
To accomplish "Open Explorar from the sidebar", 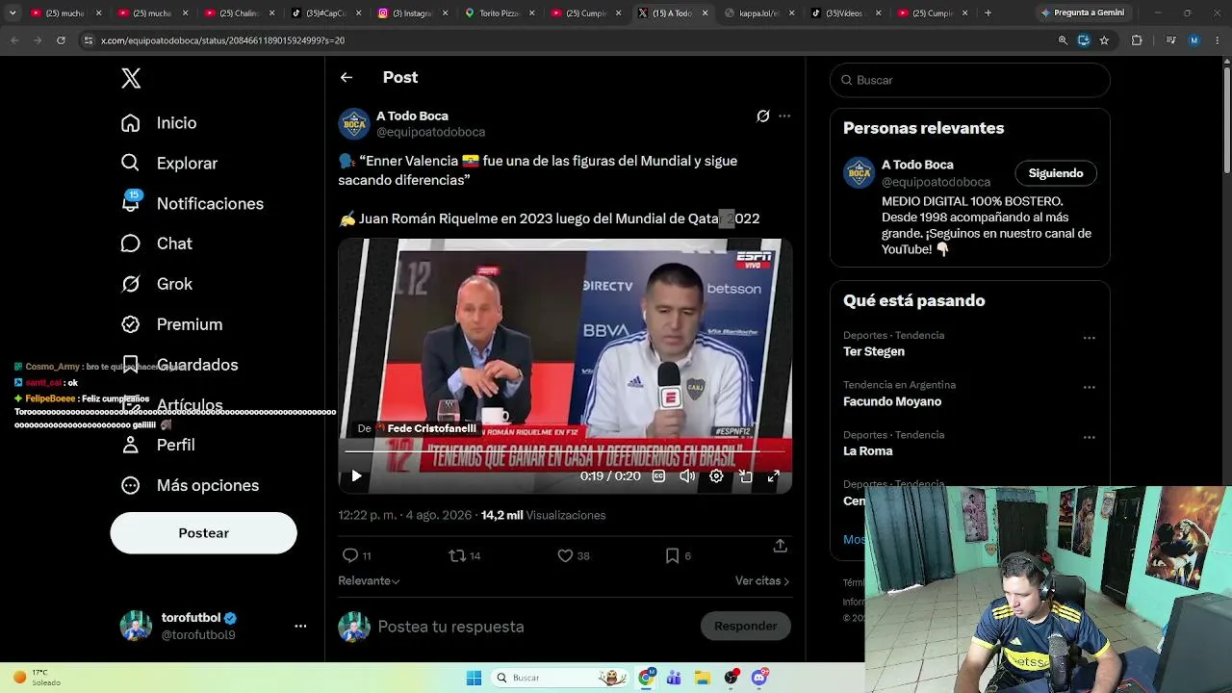I will [x=169, y=164].
